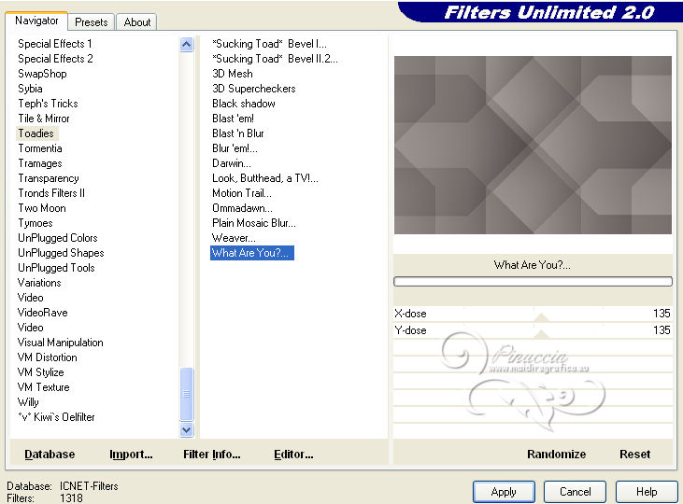Viewport: 683px width, 504px height.
Task: Select Tronds Filters II category
Action: pyautogui.click(x=51, y=193)
